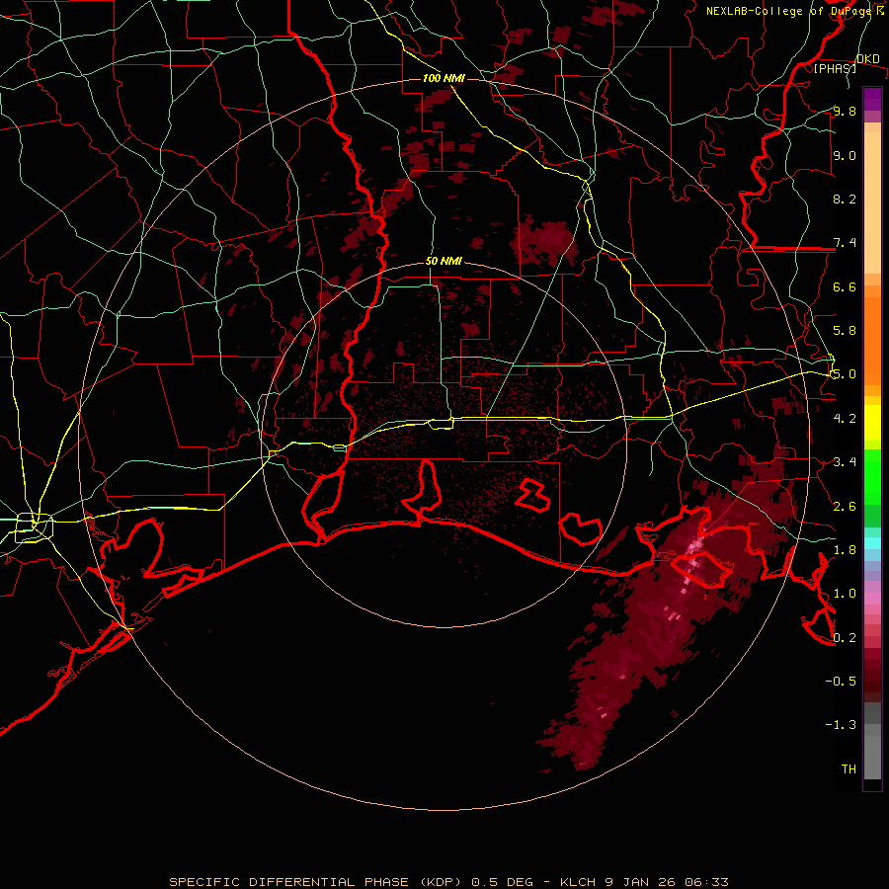Click the 7.4 value on the color scale
This screenshot has width=889, height=889.
pos(845,243)
